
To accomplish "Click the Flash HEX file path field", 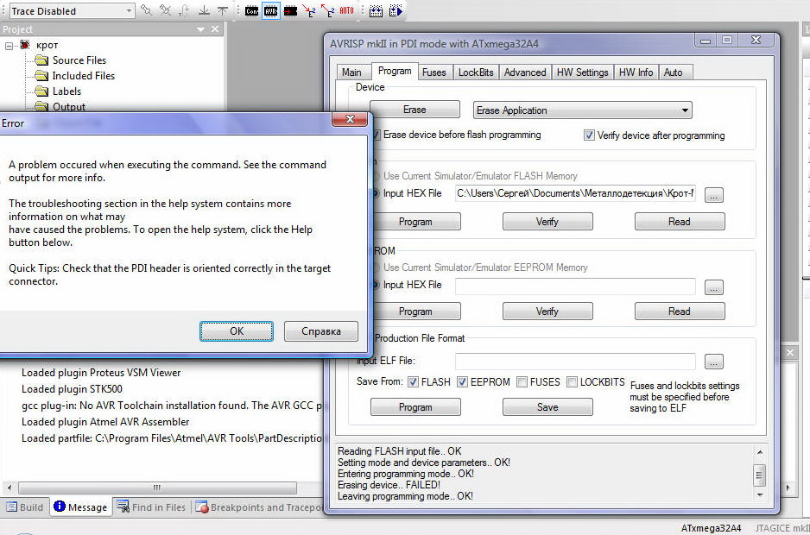I will point(575,193).
